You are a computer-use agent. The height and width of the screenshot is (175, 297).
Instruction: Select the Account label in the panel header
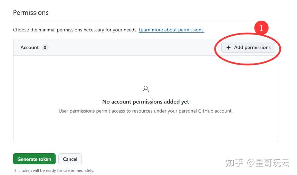point(30,48)
